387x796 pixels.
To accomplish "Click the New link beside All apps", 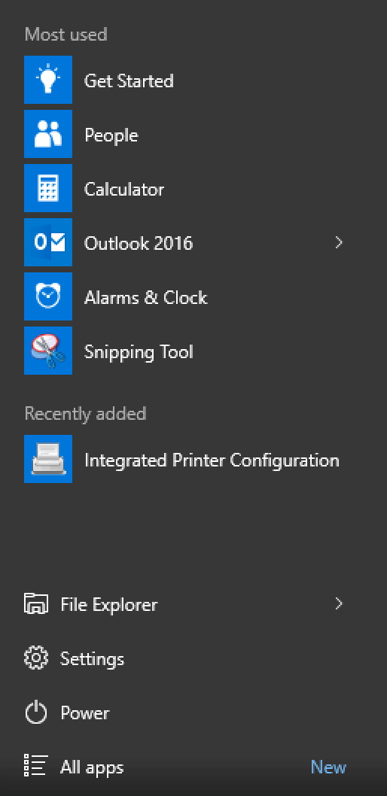I will [328, 767].
